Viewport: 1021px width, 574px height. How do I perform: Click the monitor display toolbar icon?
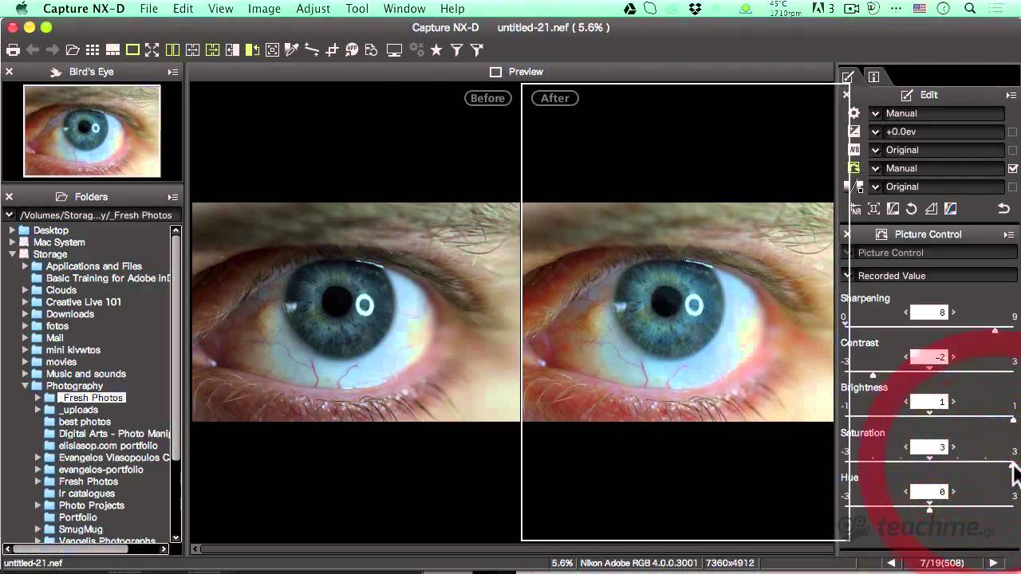pos(394,49)
